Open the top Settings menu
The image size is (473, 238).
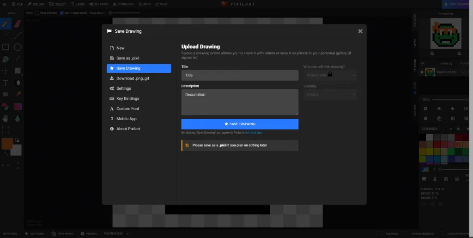click(x=99, y=4)
